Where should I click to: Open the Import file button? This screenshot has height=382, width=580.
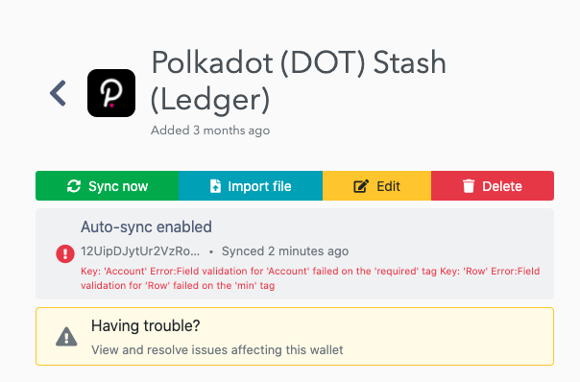pyautogui.click(x=251, y=185)
